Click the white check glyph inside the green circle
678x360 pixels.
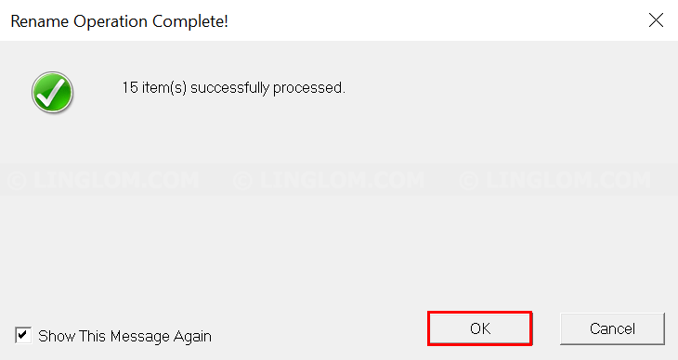[52, 92]
